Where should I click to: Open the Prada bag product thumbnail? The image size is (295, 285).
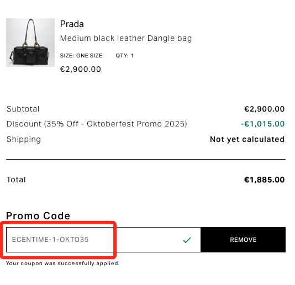coord(30,43)
